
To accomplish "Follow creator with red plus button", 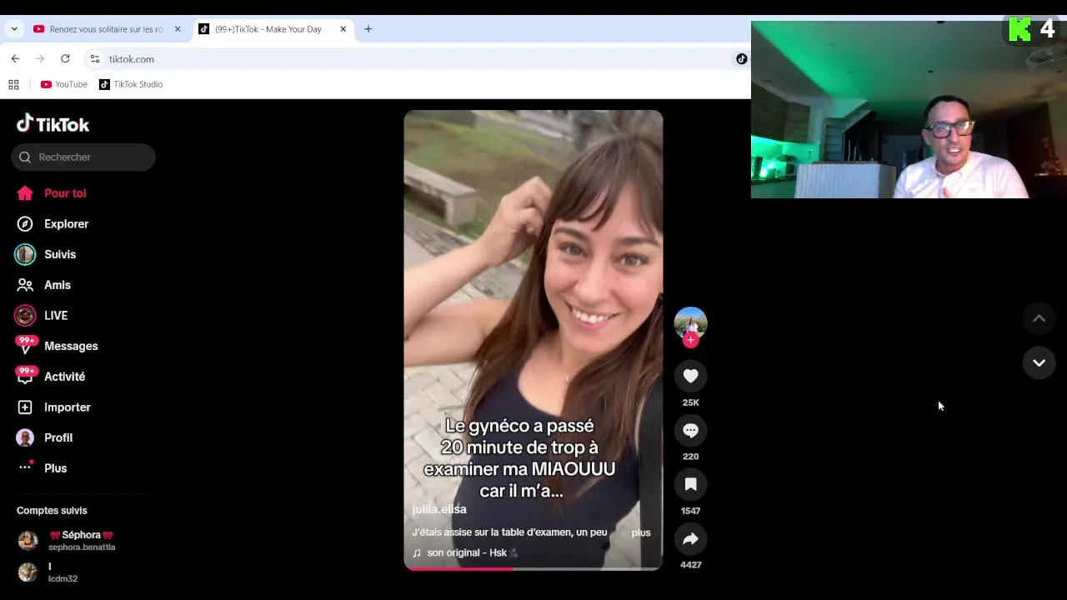I will [690, 340].
